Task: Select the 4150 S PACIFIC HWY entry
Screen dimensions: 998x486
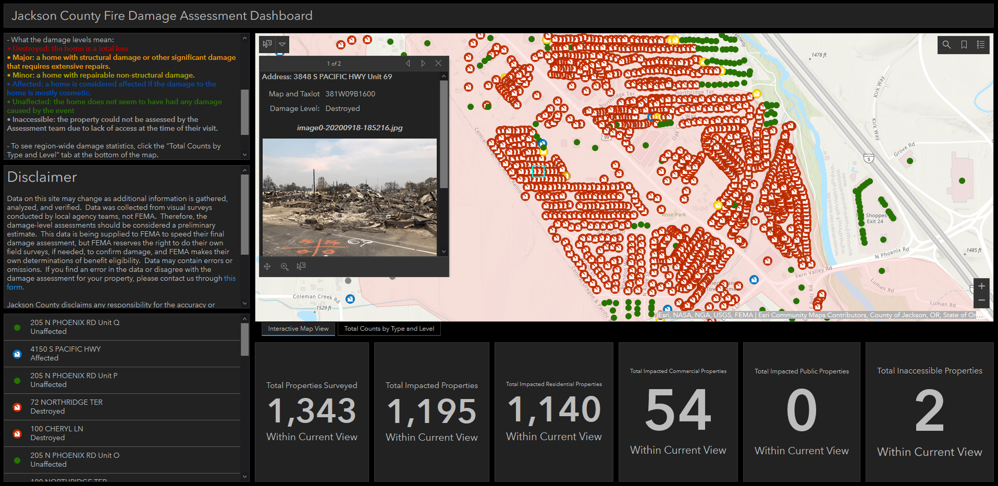Action: [x=122, y=354]
